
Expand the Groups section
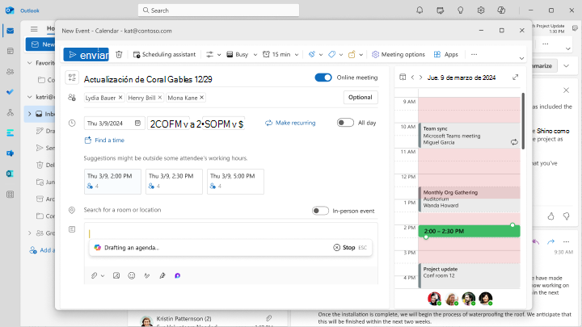coord(30,233)
